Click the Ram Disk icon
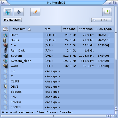This screenshot has height=118, width=118. tap(5, 50)
